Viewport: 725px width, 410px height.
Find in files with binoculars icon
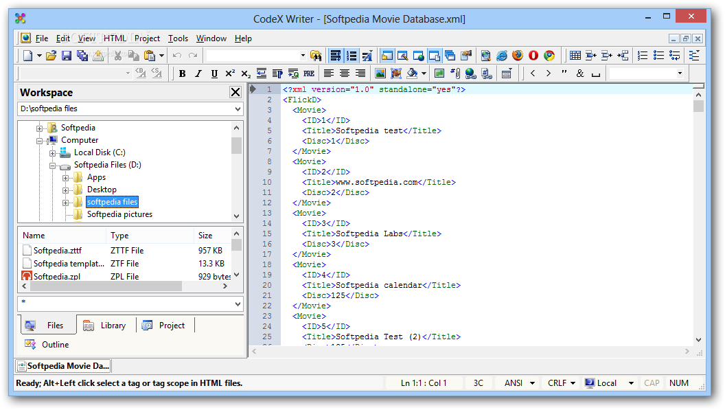click(317, 56)
